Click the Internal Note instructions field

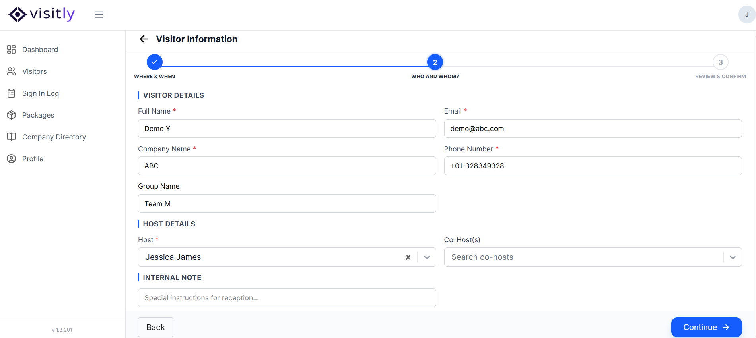pyautogui.click(x=287, y=298)
